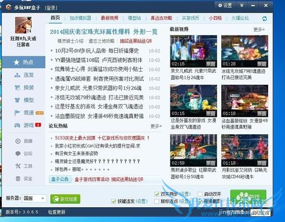Switch to the 火爆论坛 tab
The width and height of the screenshot is (285, 222).
point(240,18)
